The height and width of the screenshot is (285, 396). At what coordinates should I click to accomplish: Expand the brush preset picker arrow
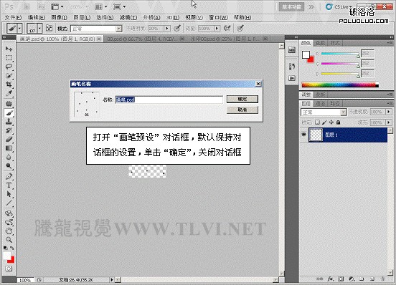[39, 28]
